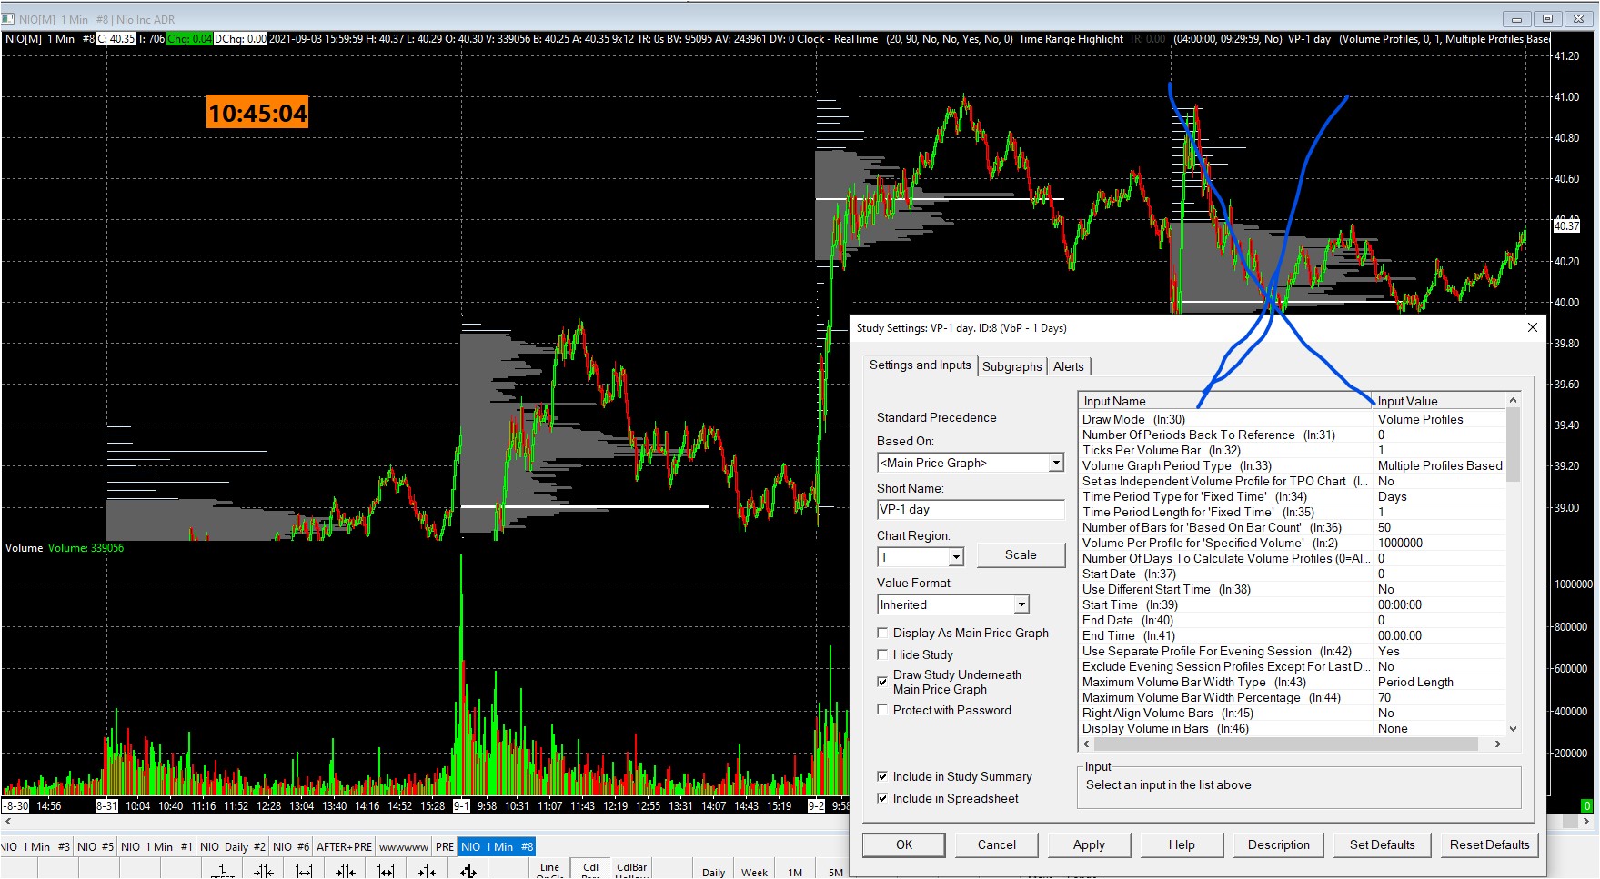Viewport: 1600px width, 879px height.
Task: Enable Display As Main Price Graph checkbox
Action: 882,633
